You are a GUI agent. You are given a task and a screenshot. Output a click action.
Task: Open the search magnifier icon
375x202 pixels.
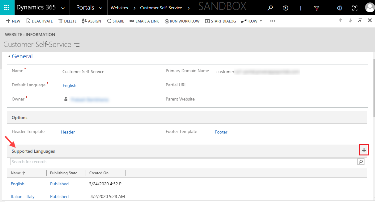pos(270,8)
